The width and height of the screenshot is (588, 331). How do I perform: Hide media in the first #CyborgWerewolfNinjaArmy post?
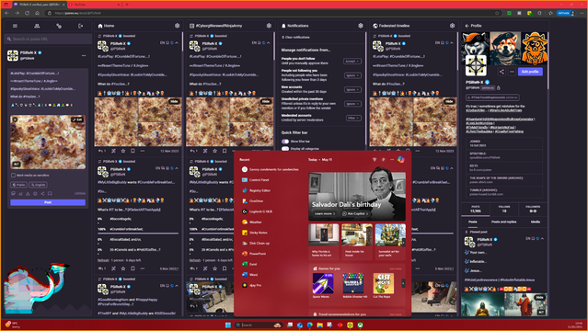point(266,101)
